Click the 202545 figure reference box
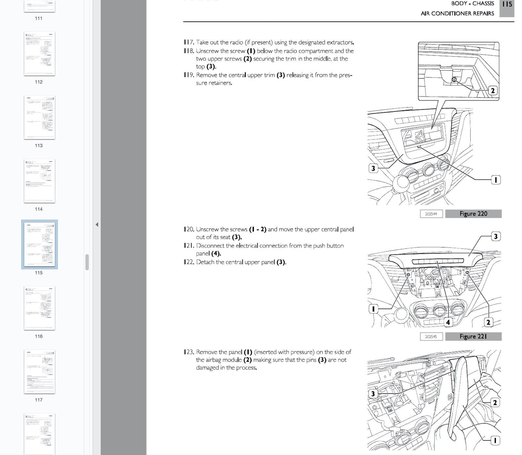 431,336
